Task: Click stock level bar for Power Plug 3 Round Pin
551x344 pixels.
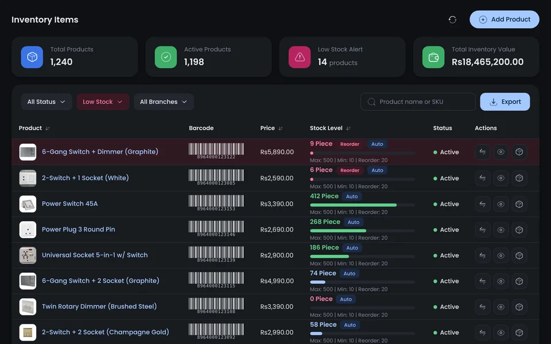Action: click(362, 230)
